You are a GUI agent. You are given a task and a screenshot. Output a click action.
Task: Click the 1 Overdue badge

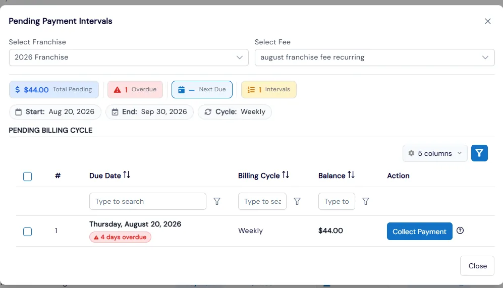tap(135, 89)
